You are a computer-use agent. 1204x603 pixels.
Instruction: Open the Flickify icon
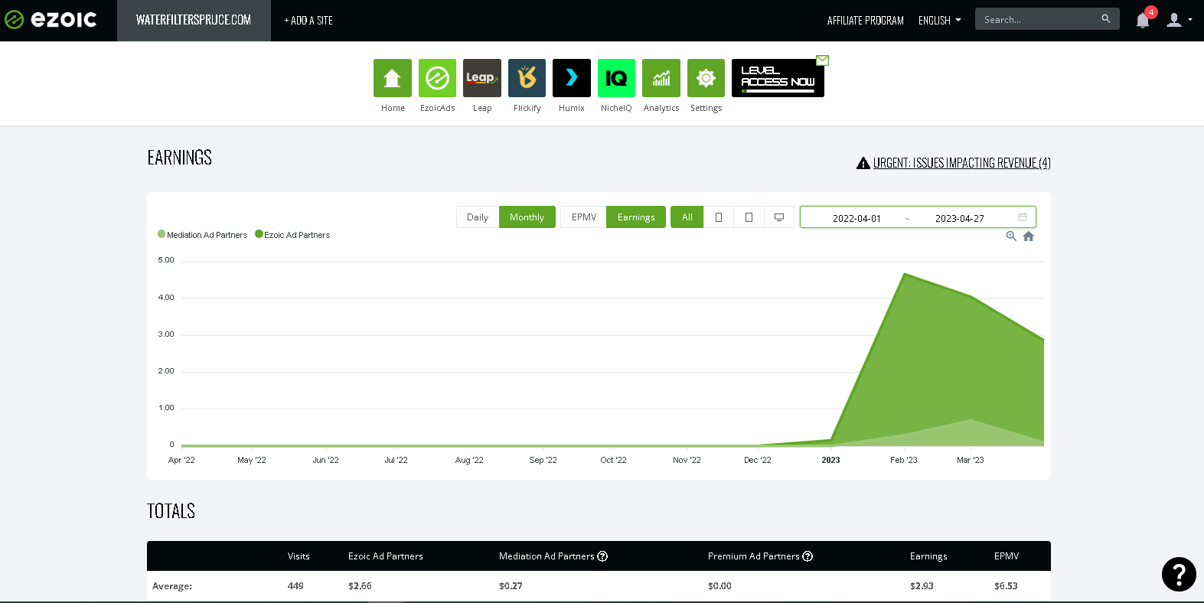(x=527, y=78)
